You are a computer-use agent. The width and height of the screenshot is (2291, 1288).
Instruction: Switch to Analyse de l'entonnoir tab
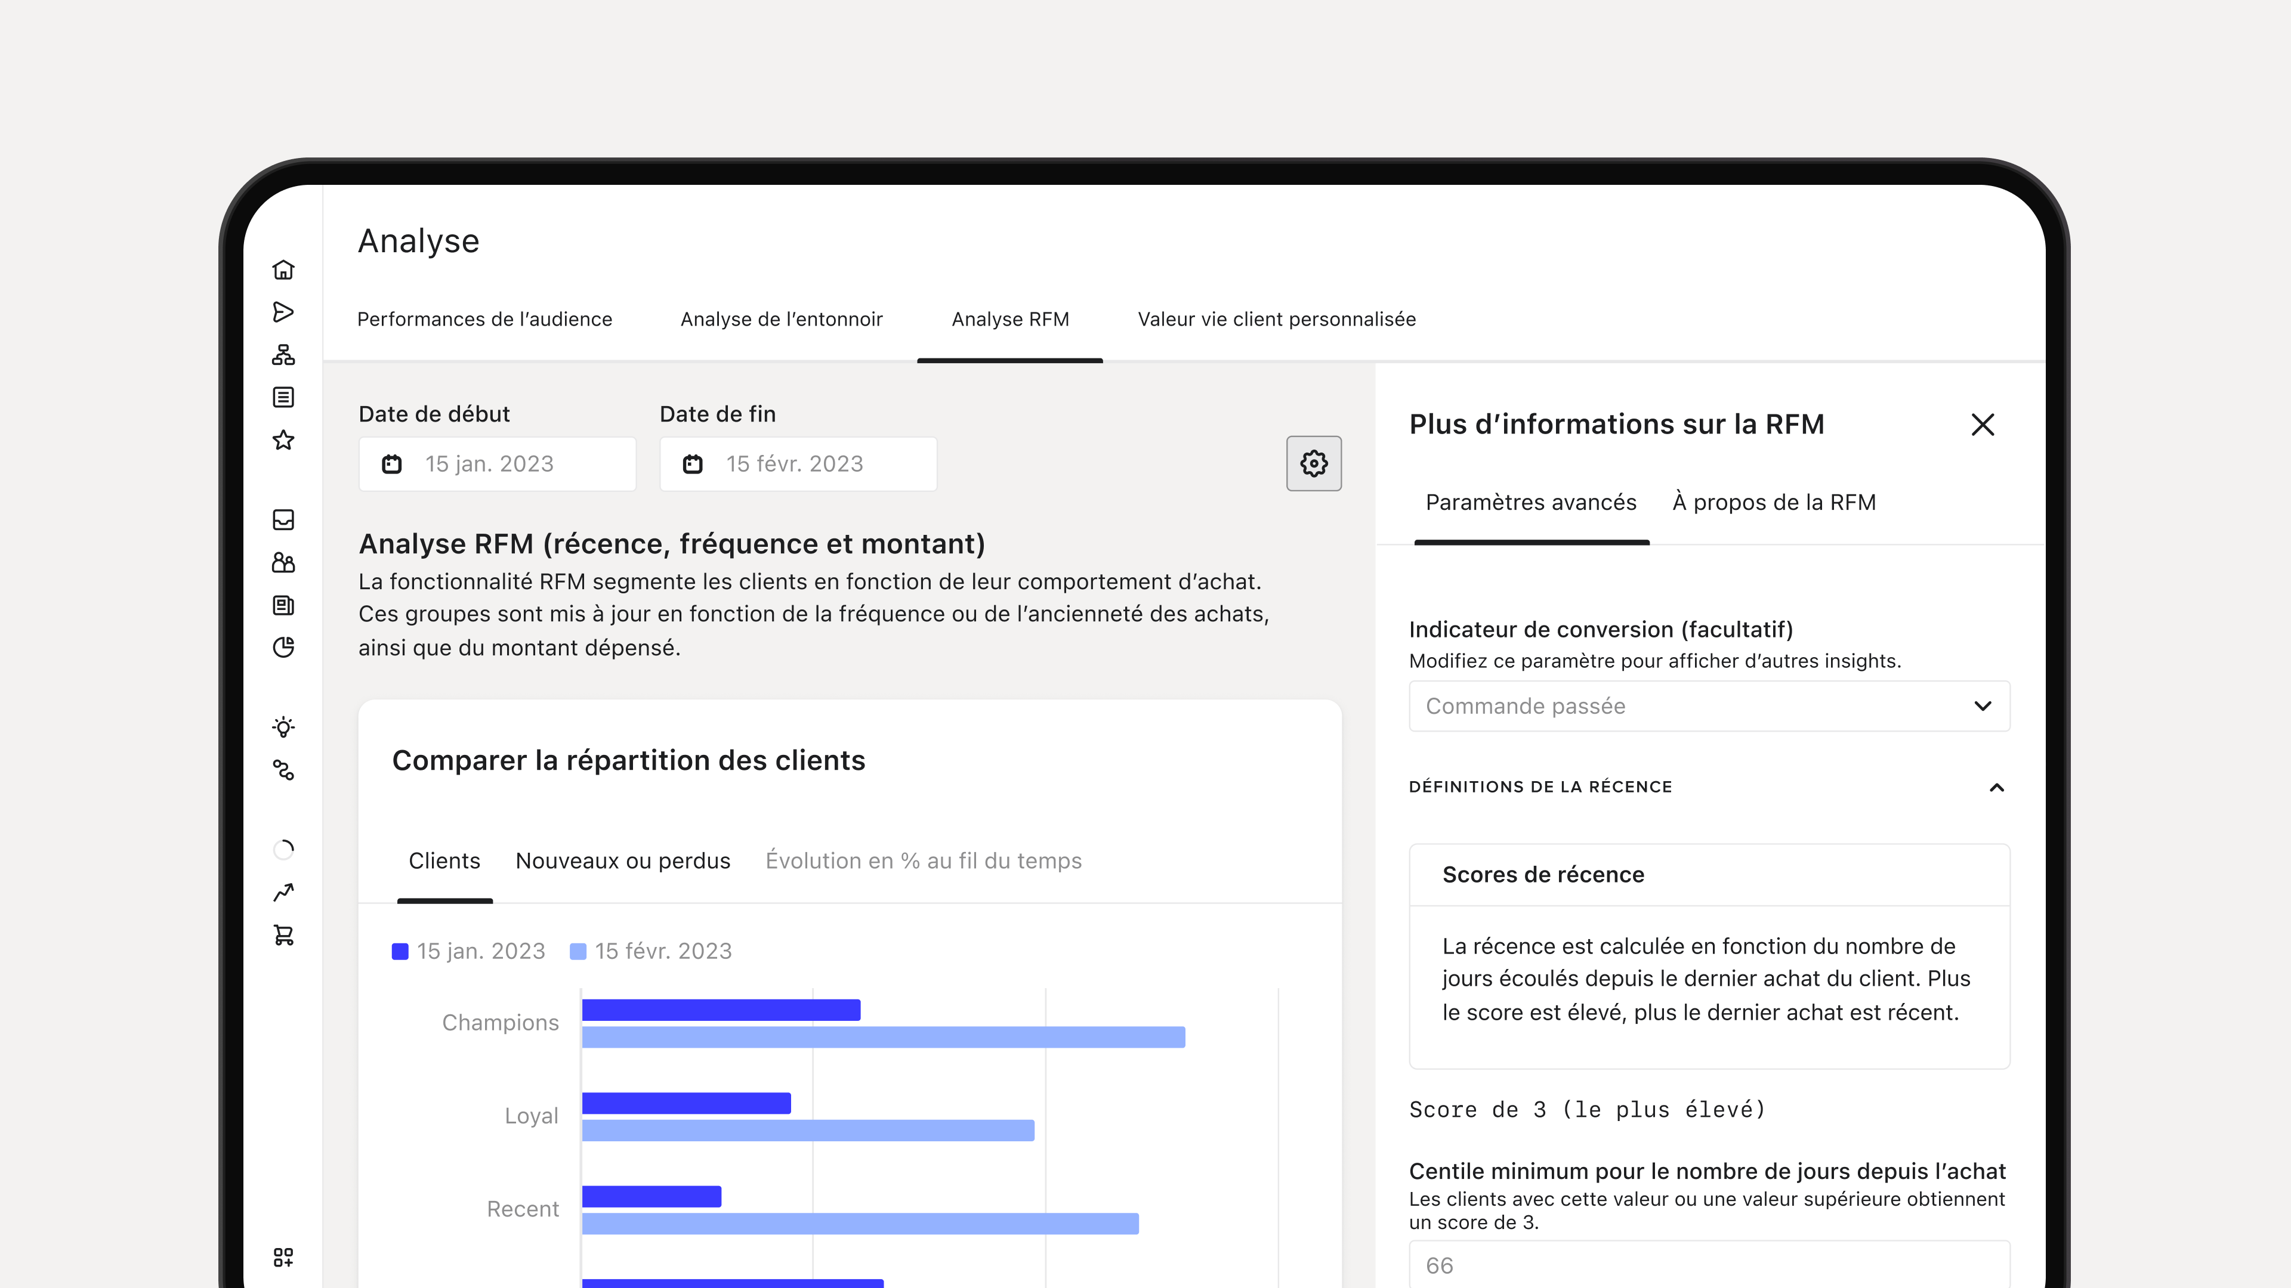coord(781,319)
